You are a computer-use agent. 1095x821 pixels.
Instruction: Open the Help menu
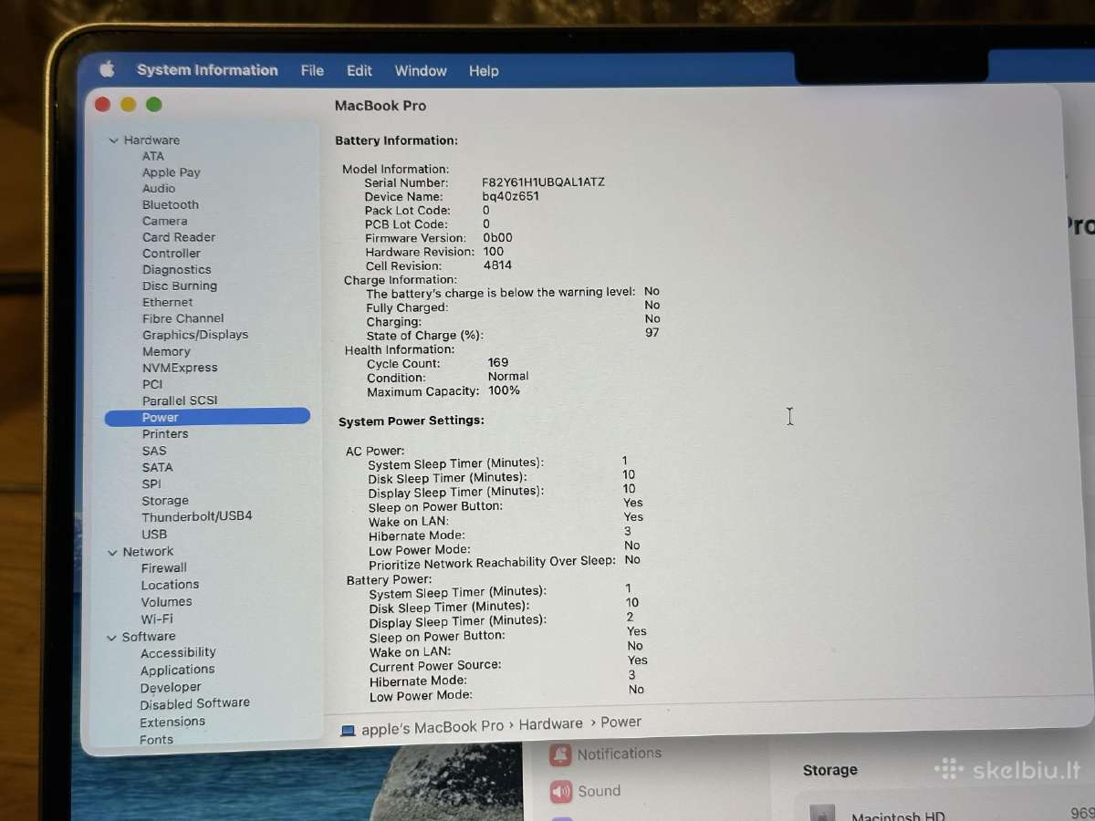[484, 70]
